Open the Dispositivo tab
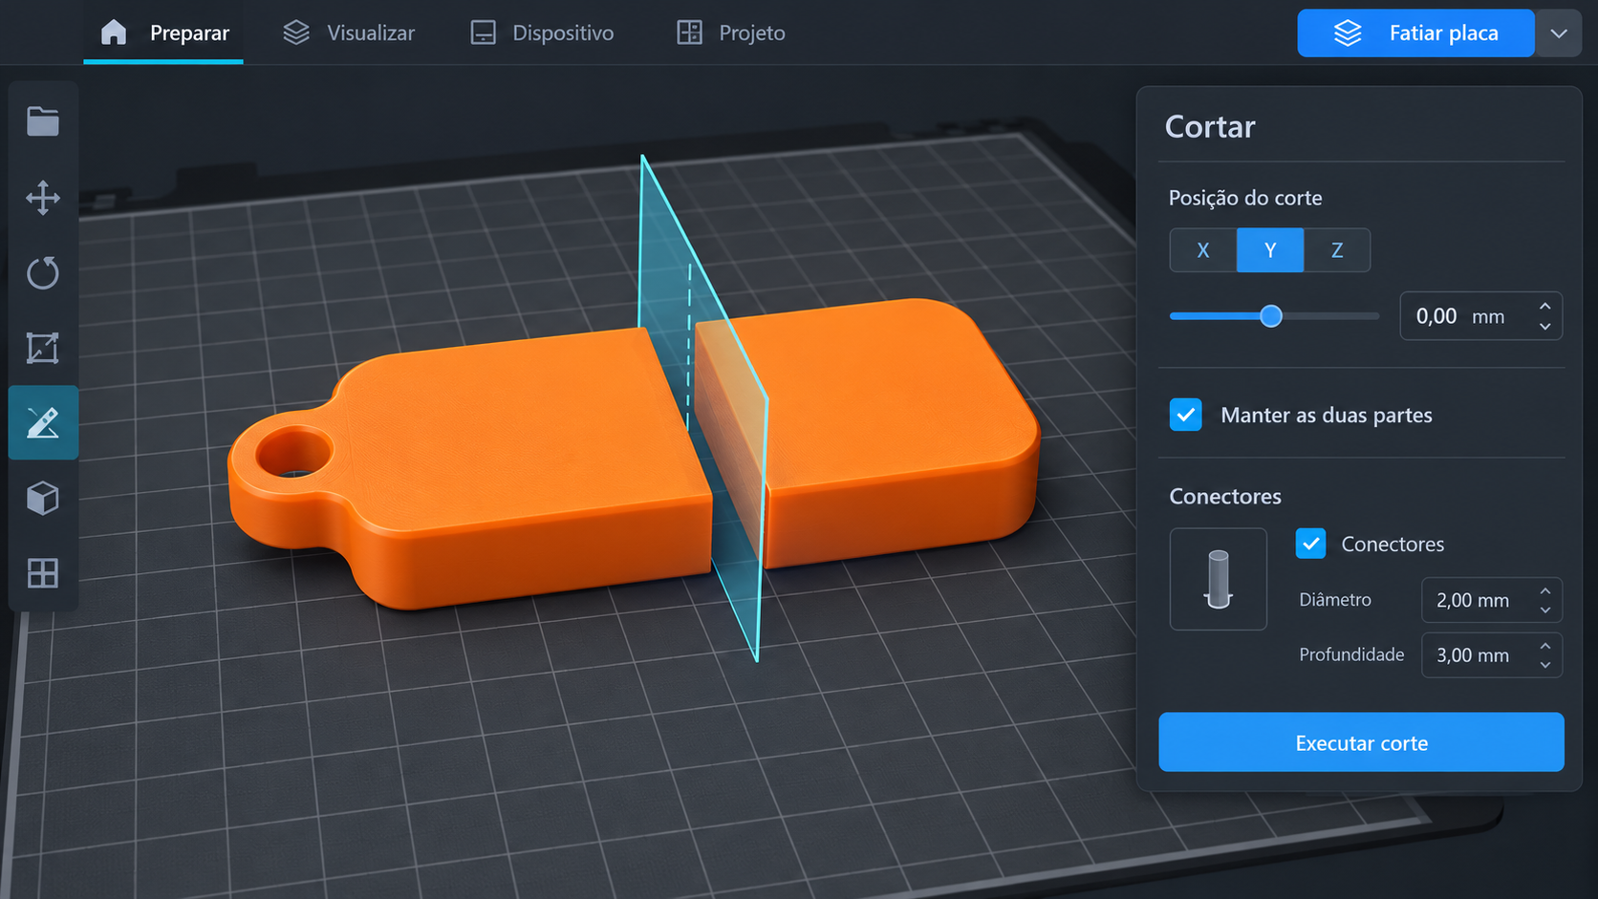The image size is (1598, 899). click(x=542, y=32)
